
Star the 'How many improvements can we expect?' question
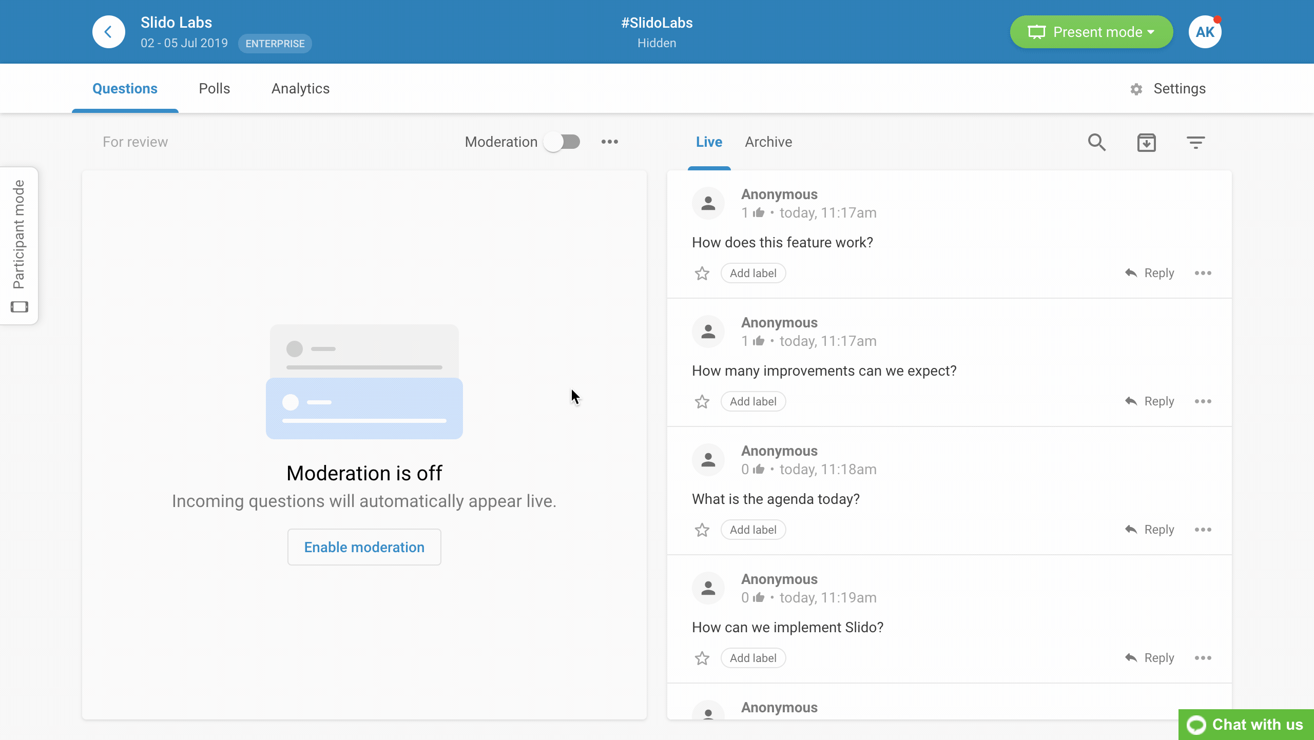(702, 402)
